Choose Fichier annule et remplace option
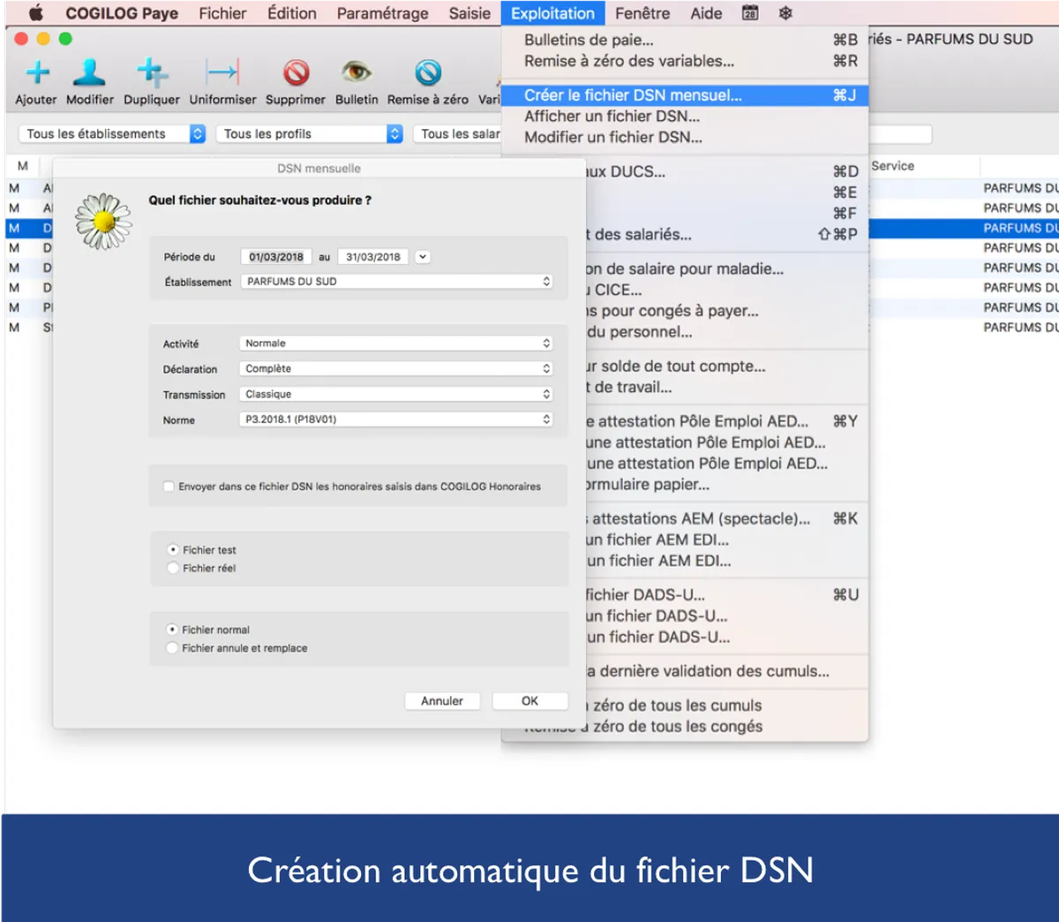1059x922 pixels. coord(172,648)
